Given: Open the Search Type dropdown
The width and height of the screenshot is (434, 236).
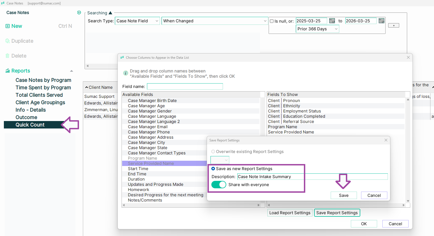Looking at the screenshot, I should [x=137, y=21].
